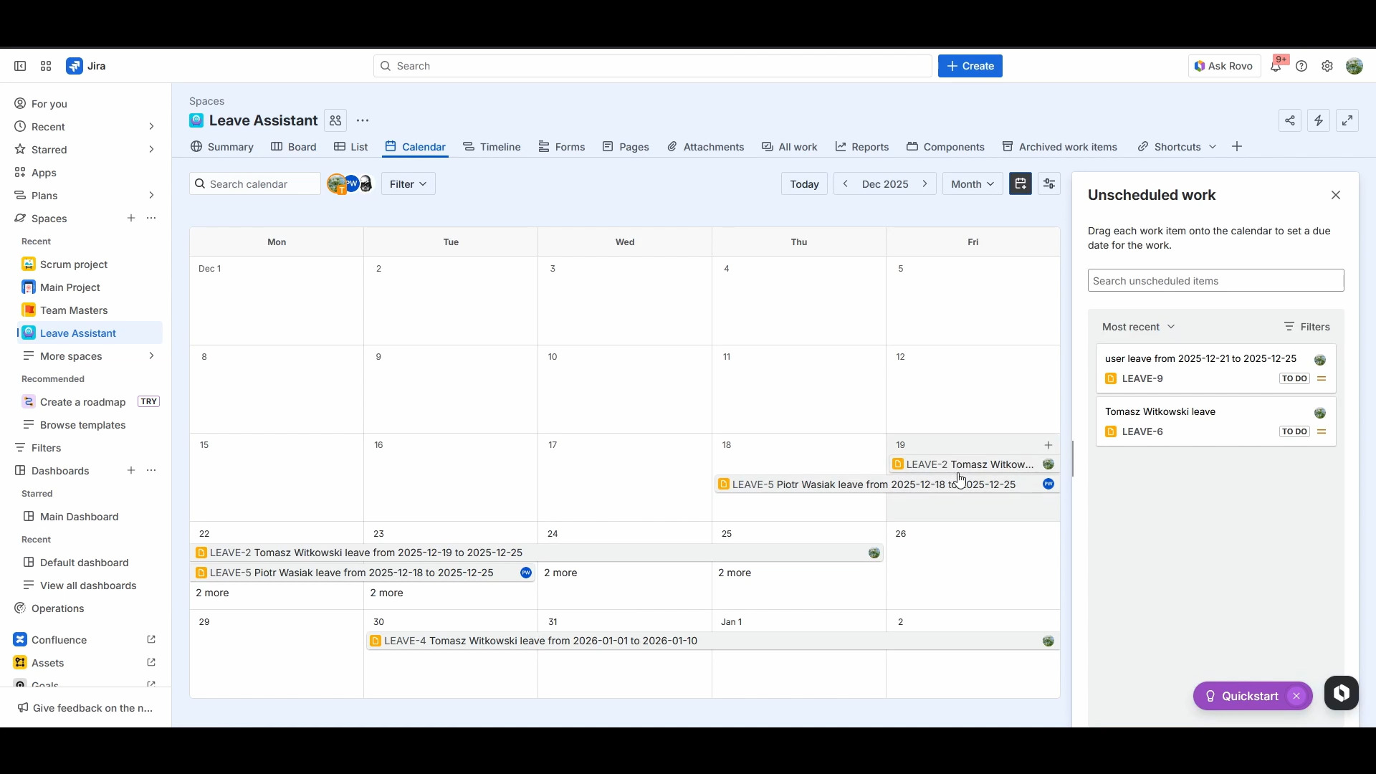Screen dimensions: 1376x774
Task: Open the app switcher grid icon
Action: 46,66
